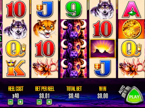This screenshot has width=145, height=108.
Task: Click the wolf symbol on reel four
Action: coord(103,9)
